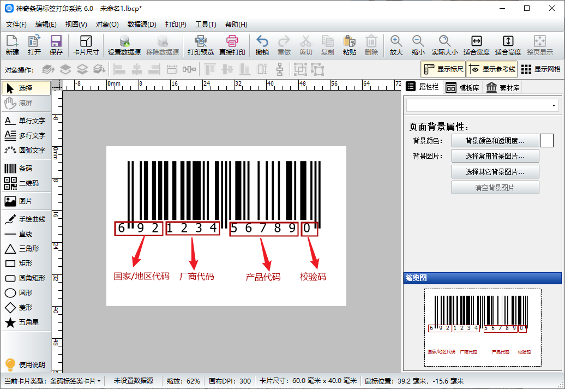The width and height of the screenshot is (565, 389).
Task: Toggle 显示标尺 ruler display
Action: (443, 69)
